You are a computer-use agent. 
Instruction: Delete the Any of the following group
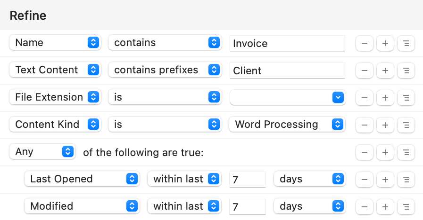(365, 152)
